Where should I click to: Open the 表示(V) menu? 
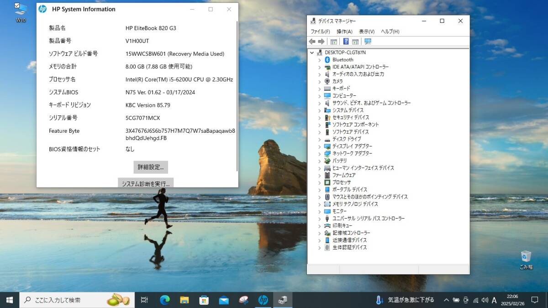point(367,31)
